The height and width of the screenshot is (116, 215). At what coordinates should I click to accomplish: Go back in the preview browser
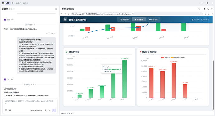pos(62,14)
